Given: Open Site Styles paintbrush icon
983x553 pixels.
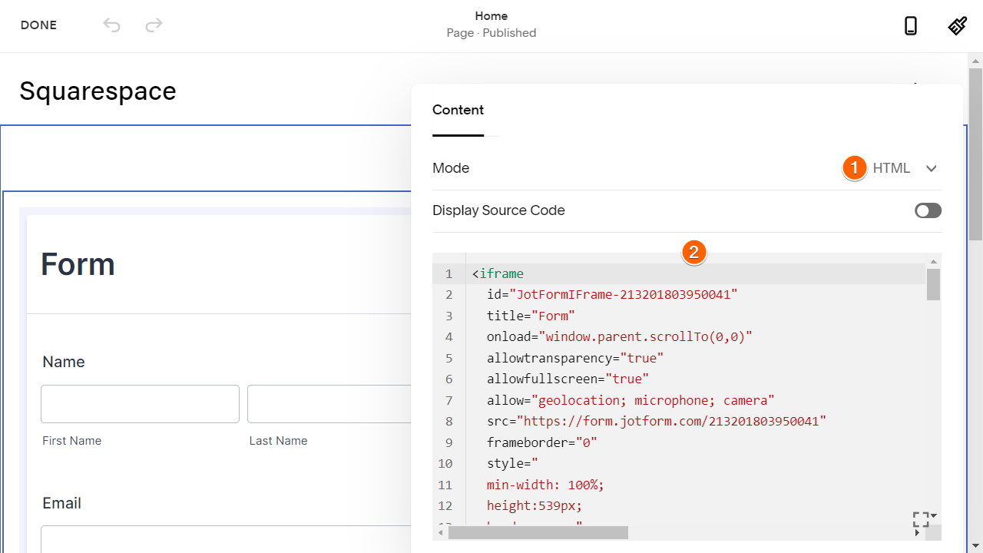Looking at the screenshot, I should pyautogui.click(x=957, y=26).
